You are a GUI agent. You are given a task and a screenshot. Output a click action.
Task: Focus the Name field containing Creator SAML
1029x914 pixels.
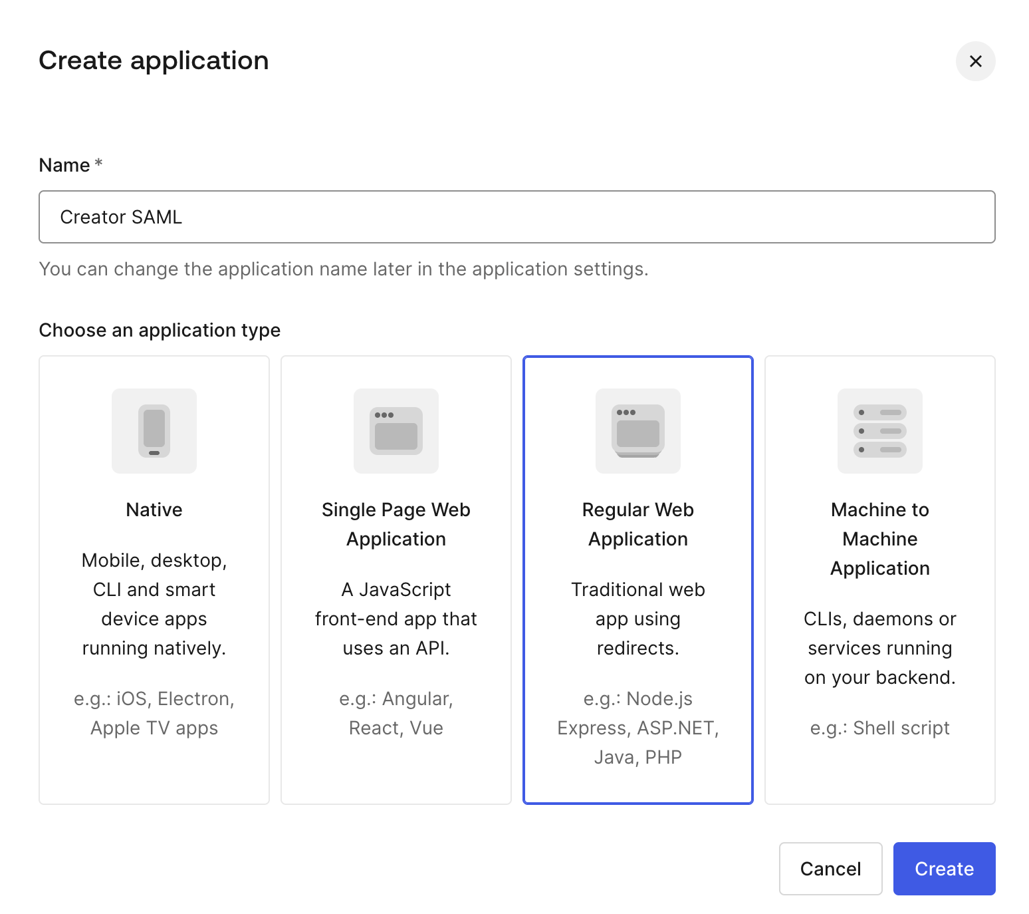516,217
